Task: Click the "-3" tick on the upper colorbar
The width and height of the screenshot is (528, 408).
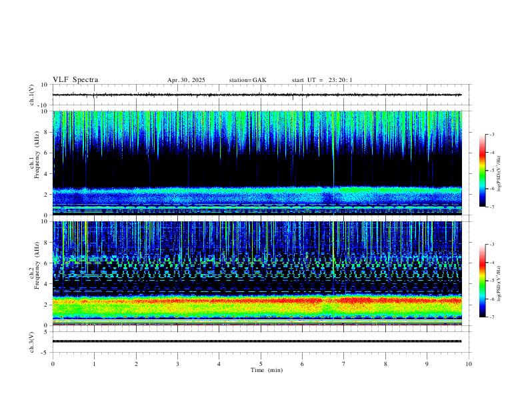Action: pyautogui.click(x=492, y=134)
